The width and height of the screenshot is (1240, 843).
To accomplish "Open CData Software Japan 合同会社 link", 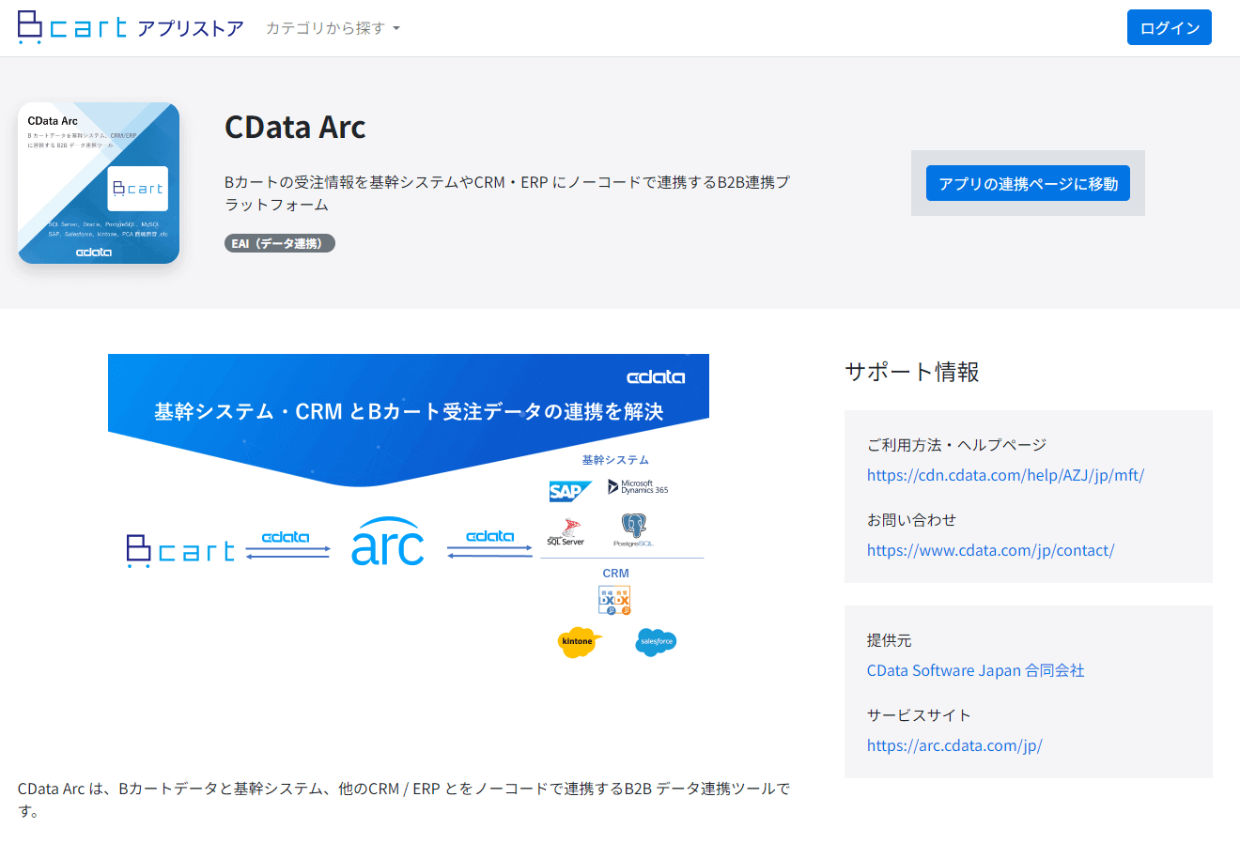I will pyautogui.click(x=975, y=670).
